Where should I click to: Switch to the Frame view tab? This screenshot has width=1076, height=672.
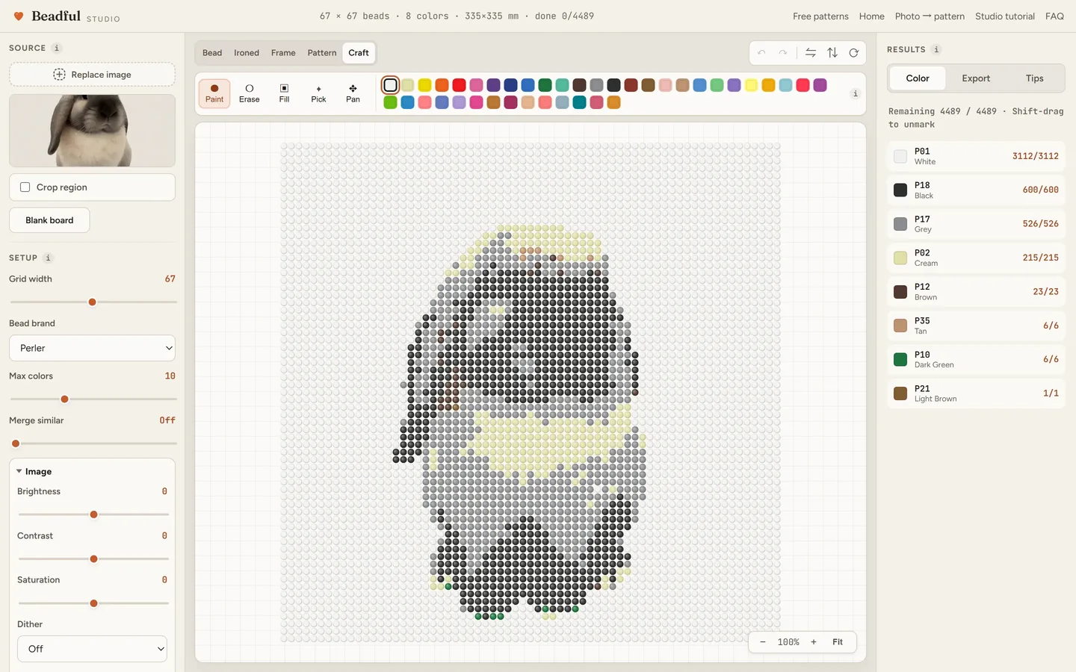click(283, 53)
